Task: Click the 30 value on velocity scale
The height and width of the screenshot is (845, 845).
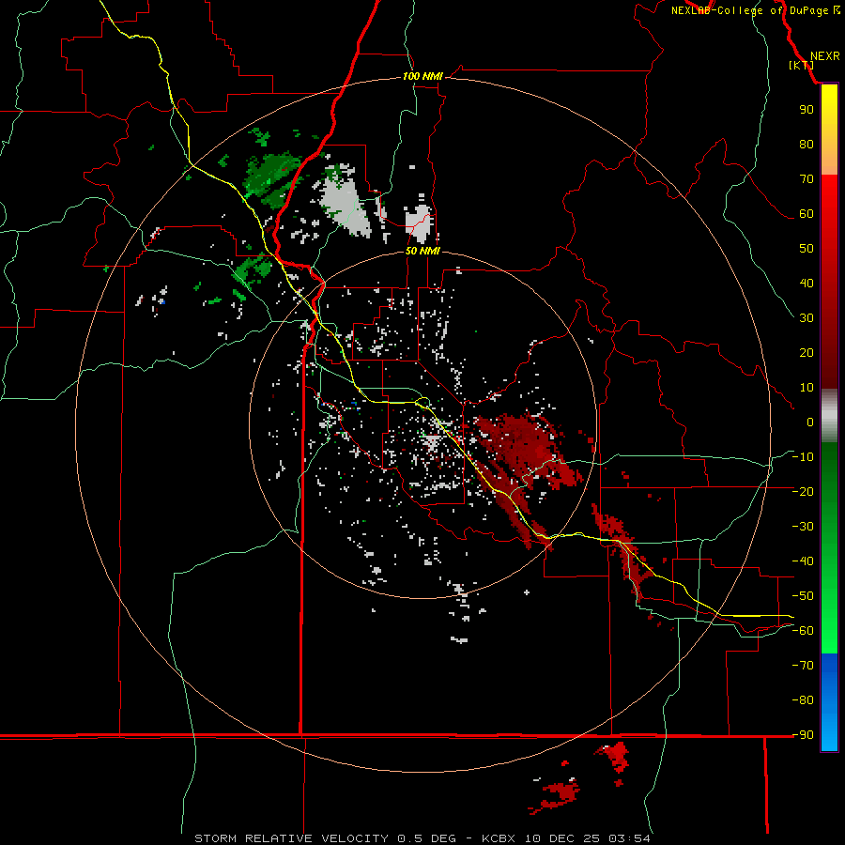Action: click(x=807, y=318)
